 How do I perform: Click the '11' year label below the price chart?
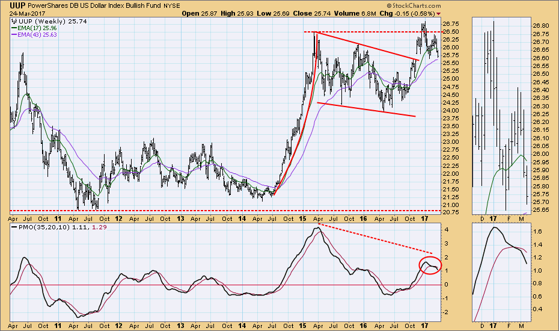(x=58, y=218)
